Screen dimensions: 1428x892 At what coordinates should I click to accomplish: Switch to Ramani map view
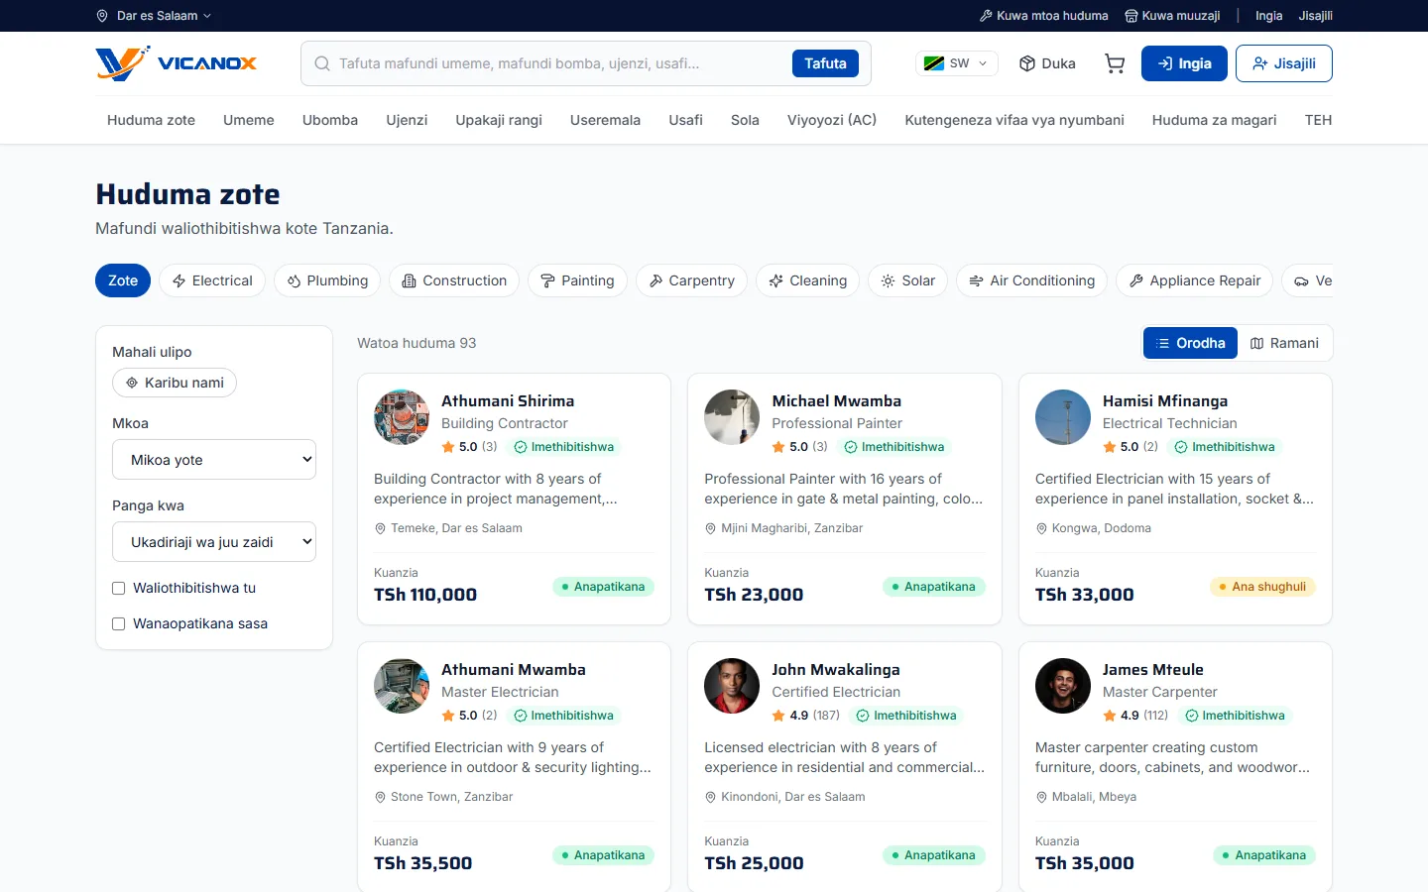1284,343
